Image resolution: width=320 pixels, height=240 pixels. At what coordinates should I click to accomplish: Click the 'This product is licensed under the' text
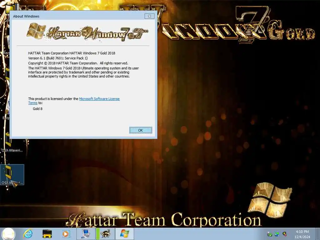pos(53,99)
